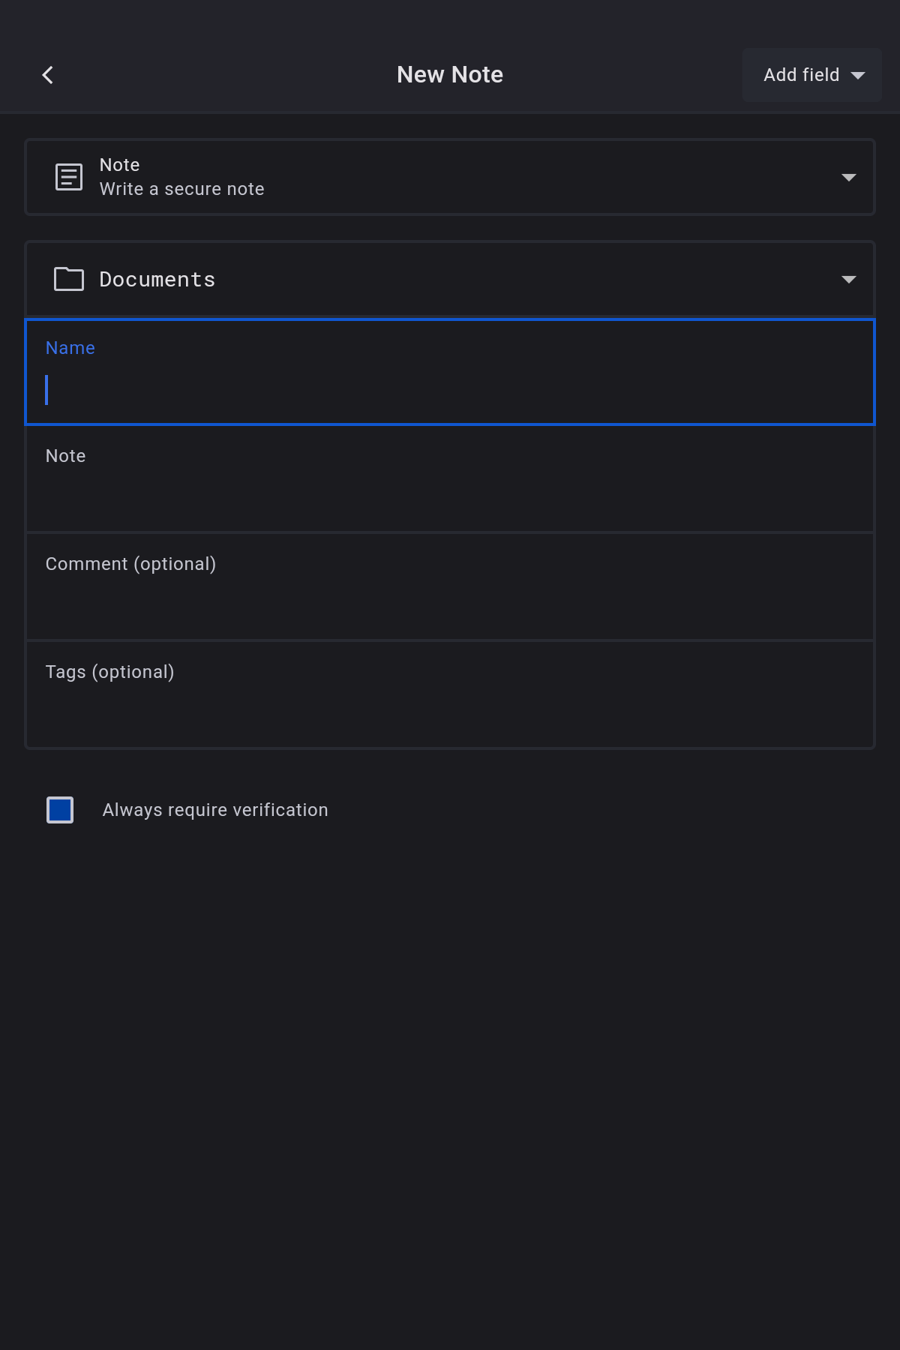Screen dimensions: 900x1350
Task: Click the blue Name field label
Action: click(x=70, y=348)
